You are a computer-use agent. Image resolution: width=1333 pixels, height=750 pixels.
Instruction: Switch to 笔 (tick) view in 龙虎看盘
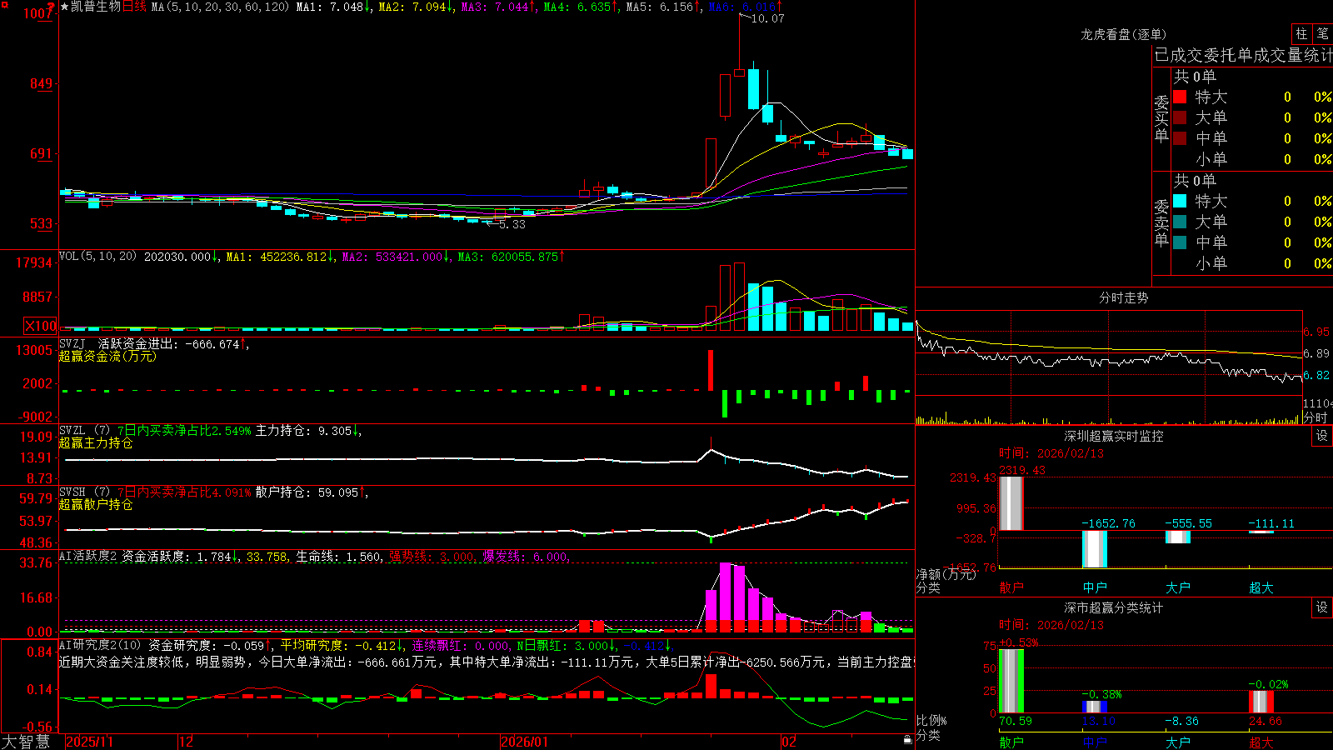[x=1322, y=33]
